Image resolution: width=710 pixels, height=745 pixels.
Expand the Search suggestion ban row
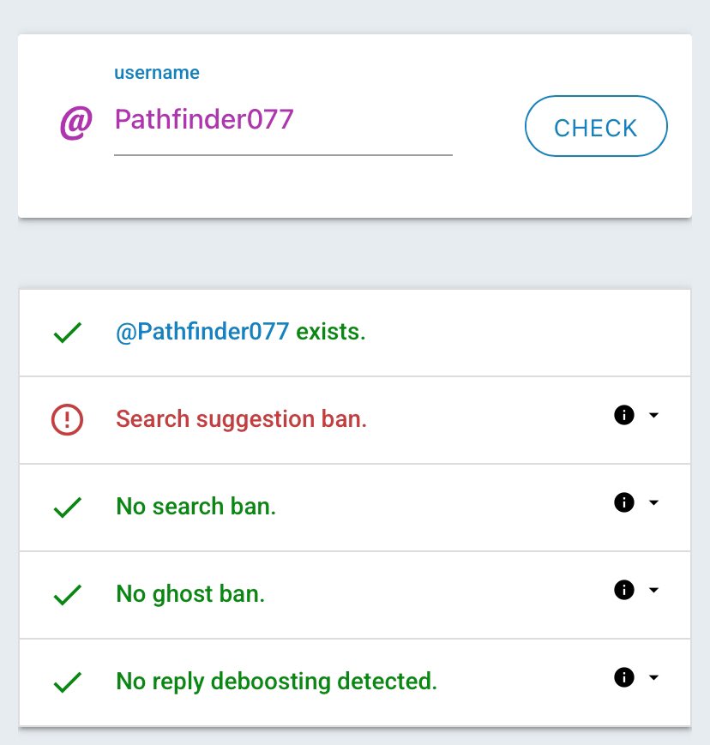[x=654, y=415]
